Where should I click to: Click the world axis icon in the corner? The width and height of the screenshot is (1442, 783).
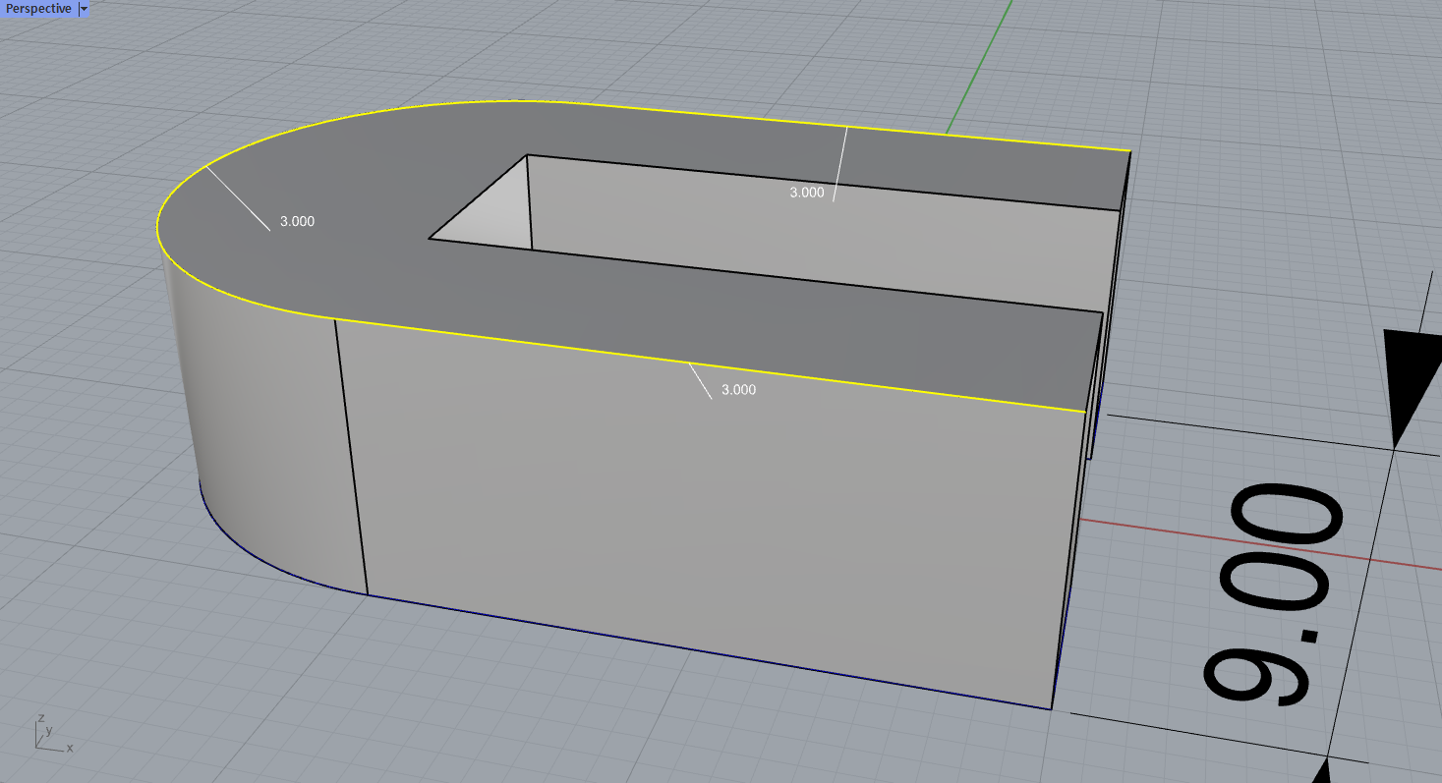tap(54, 735)
